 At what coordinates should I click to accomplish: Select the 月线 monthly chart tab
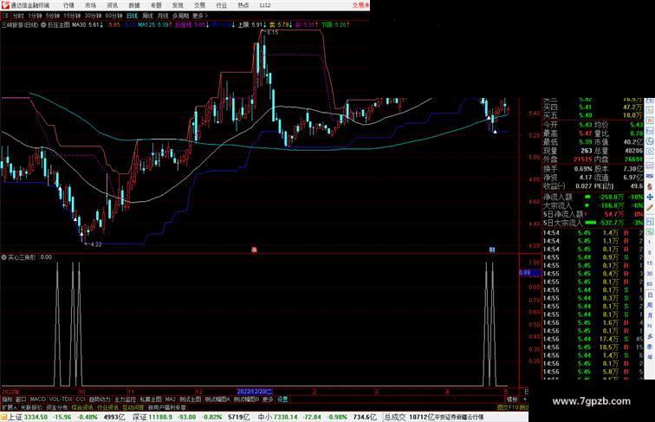point(163,16)
